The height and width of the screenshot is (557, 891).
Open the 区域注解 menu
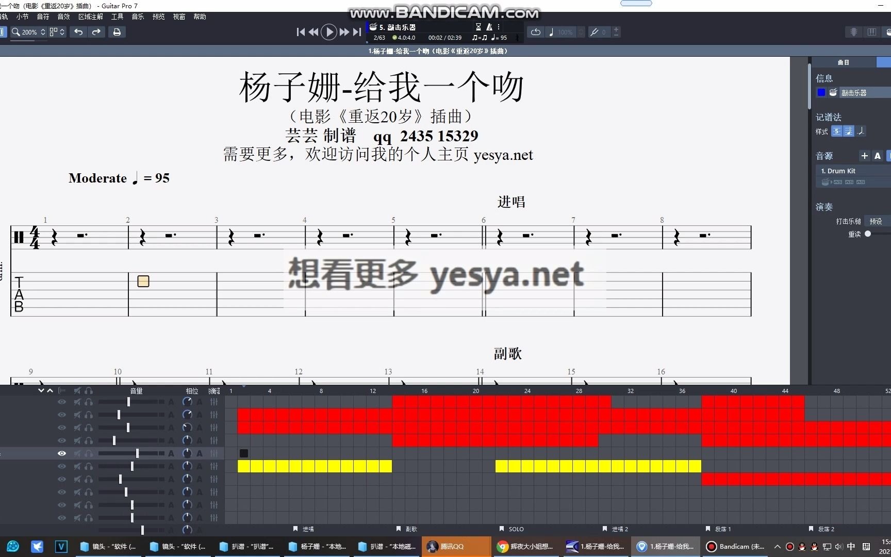pyautogui.click(x=91, y=17)
